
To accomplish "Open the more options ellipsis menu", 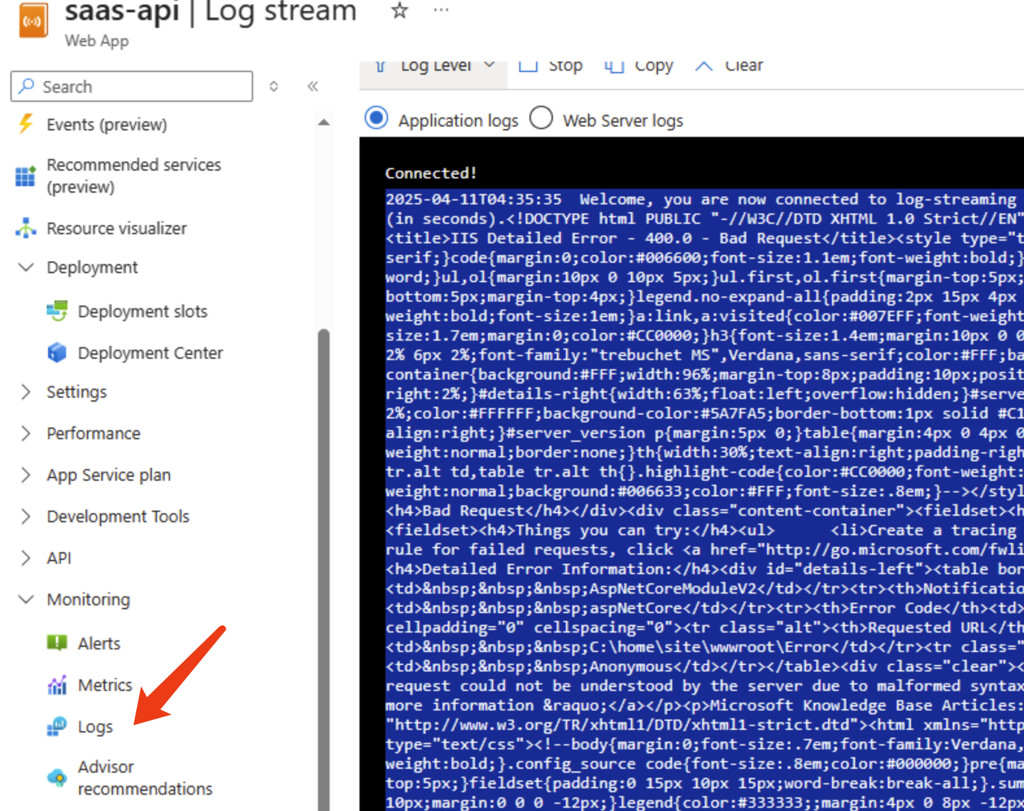I will click(441, 10).
